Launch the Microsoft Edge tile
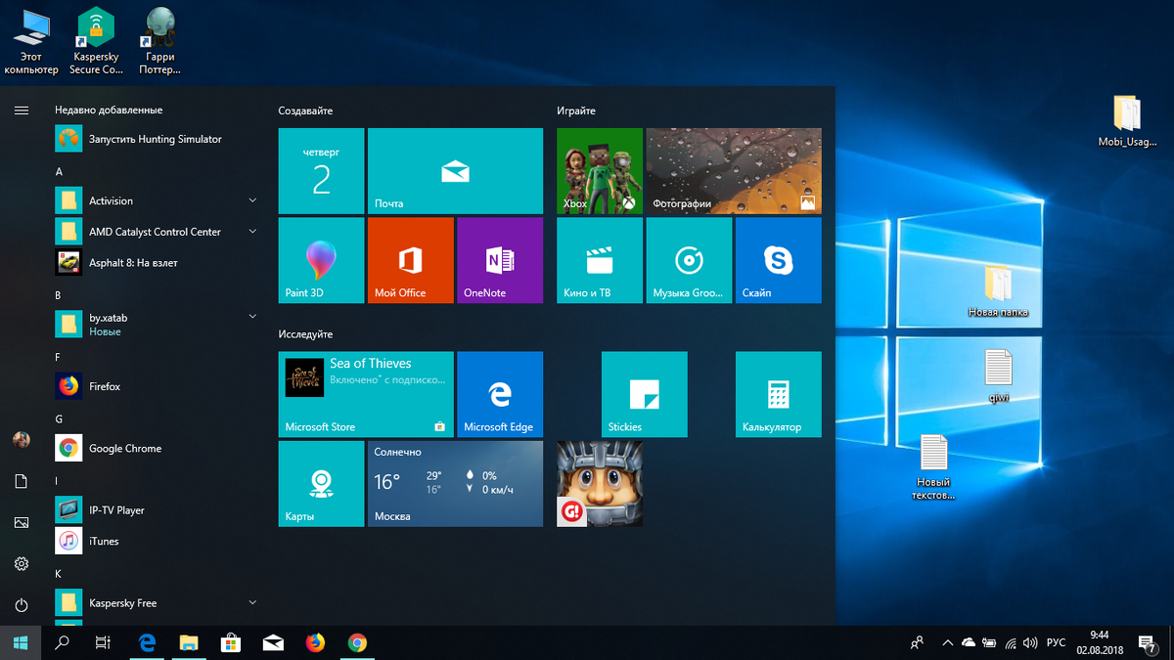The width and height of the screenshot is (1174, 660). pos(500,394)
